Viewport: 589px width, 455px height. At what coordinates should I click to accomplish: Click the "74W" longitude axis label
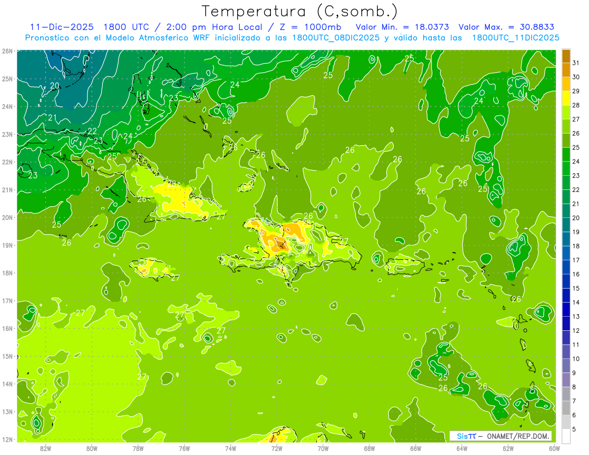(231, 448)
